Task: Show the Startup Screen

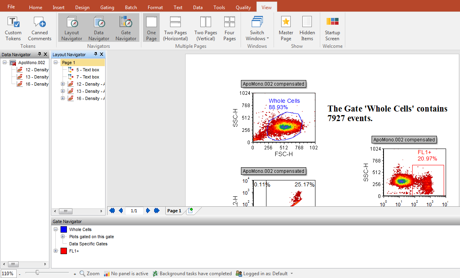Action: tap(332, 28)
